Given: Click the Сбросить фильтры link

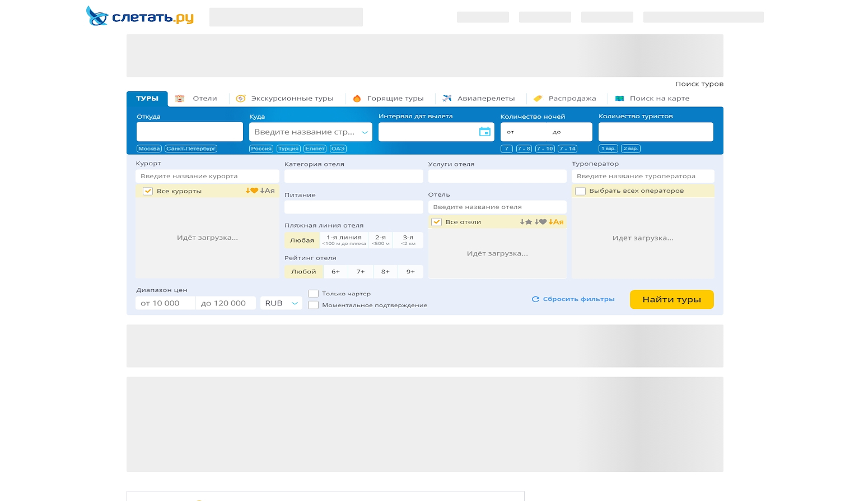Looking at the screenshot, I should click(579, 299).
